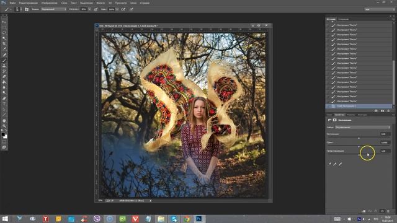The height and width of the screenshot is (223, 397).
Task: Open the Изображение menu
Action: pyautogui.click(x=49, y=2)
